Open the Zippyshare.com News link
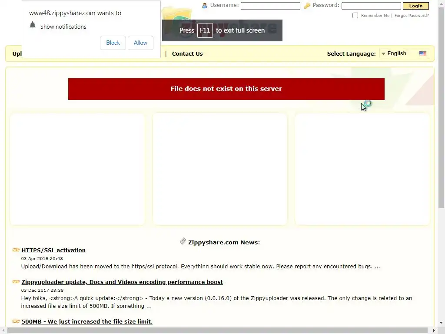The width and height of the screenshot is (445, 334). tap(224, 242)
